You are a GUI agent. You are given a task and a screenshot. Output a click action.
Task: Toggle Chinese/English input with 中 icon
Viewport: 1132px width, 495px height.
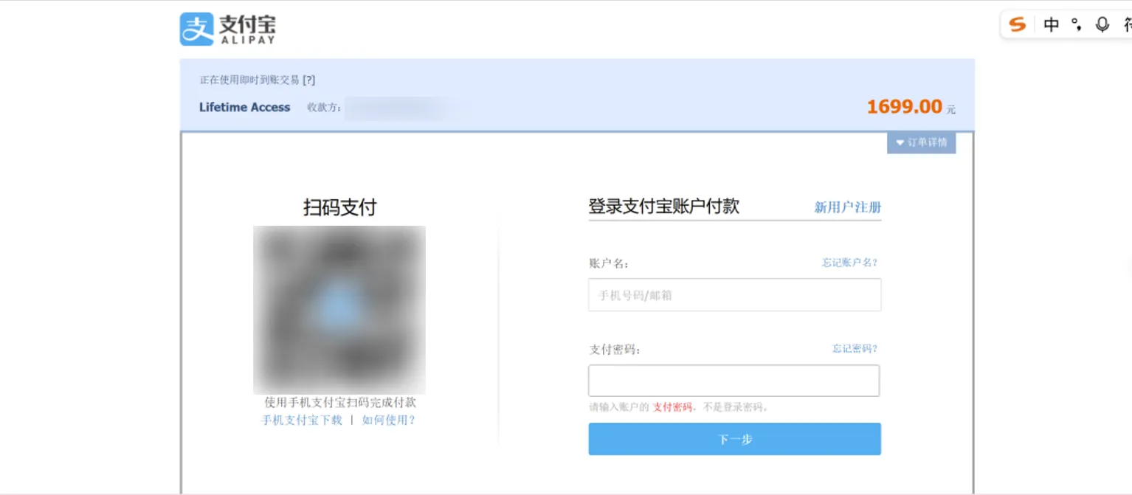click(x=1051, y=24)
